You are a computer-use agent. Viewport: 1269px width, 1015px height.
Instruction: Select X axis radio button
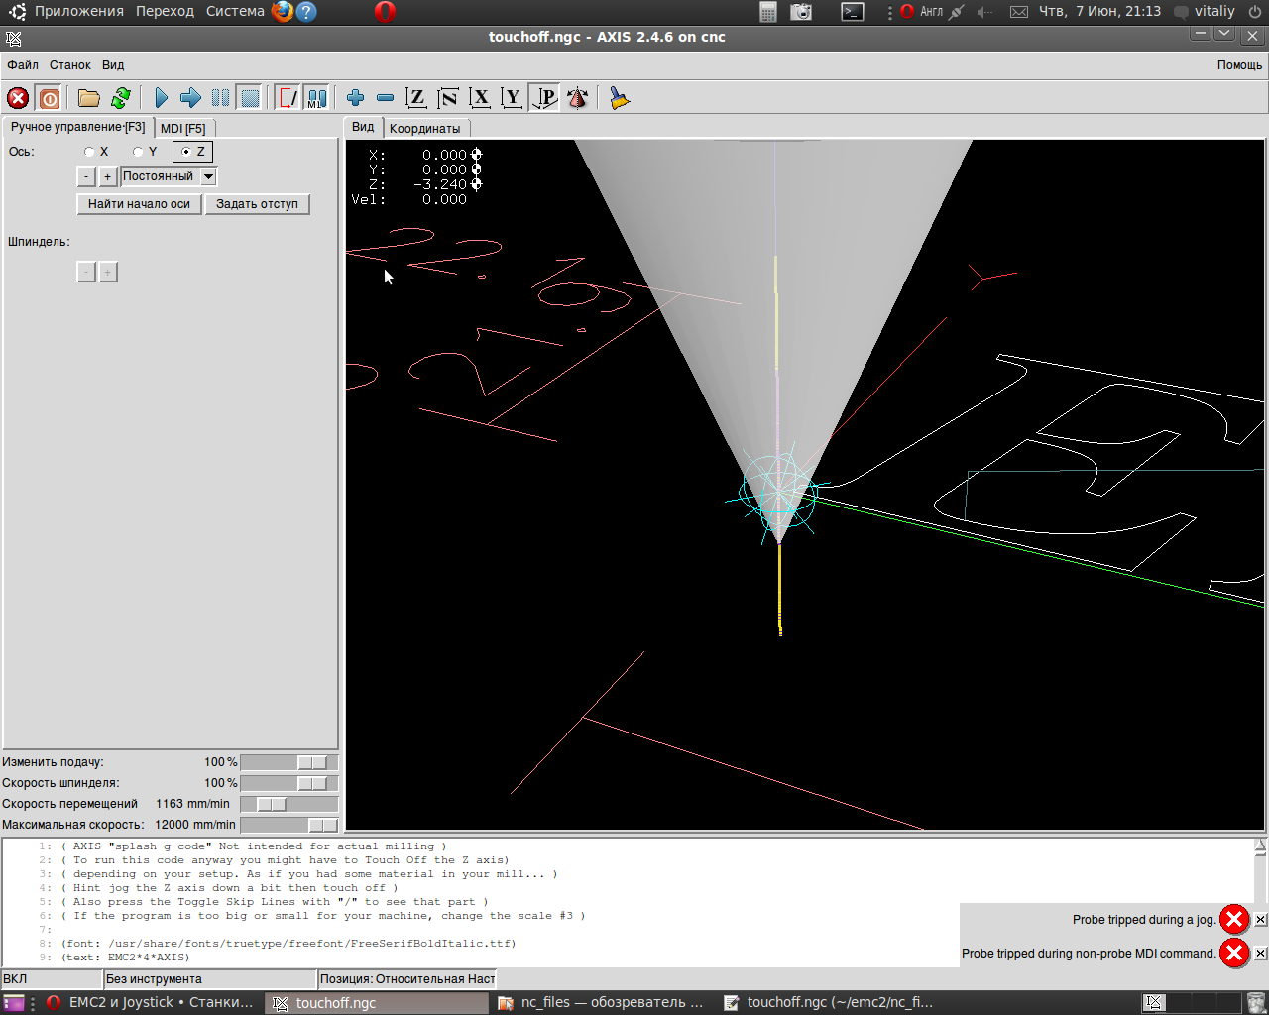[x=90, y=152]
